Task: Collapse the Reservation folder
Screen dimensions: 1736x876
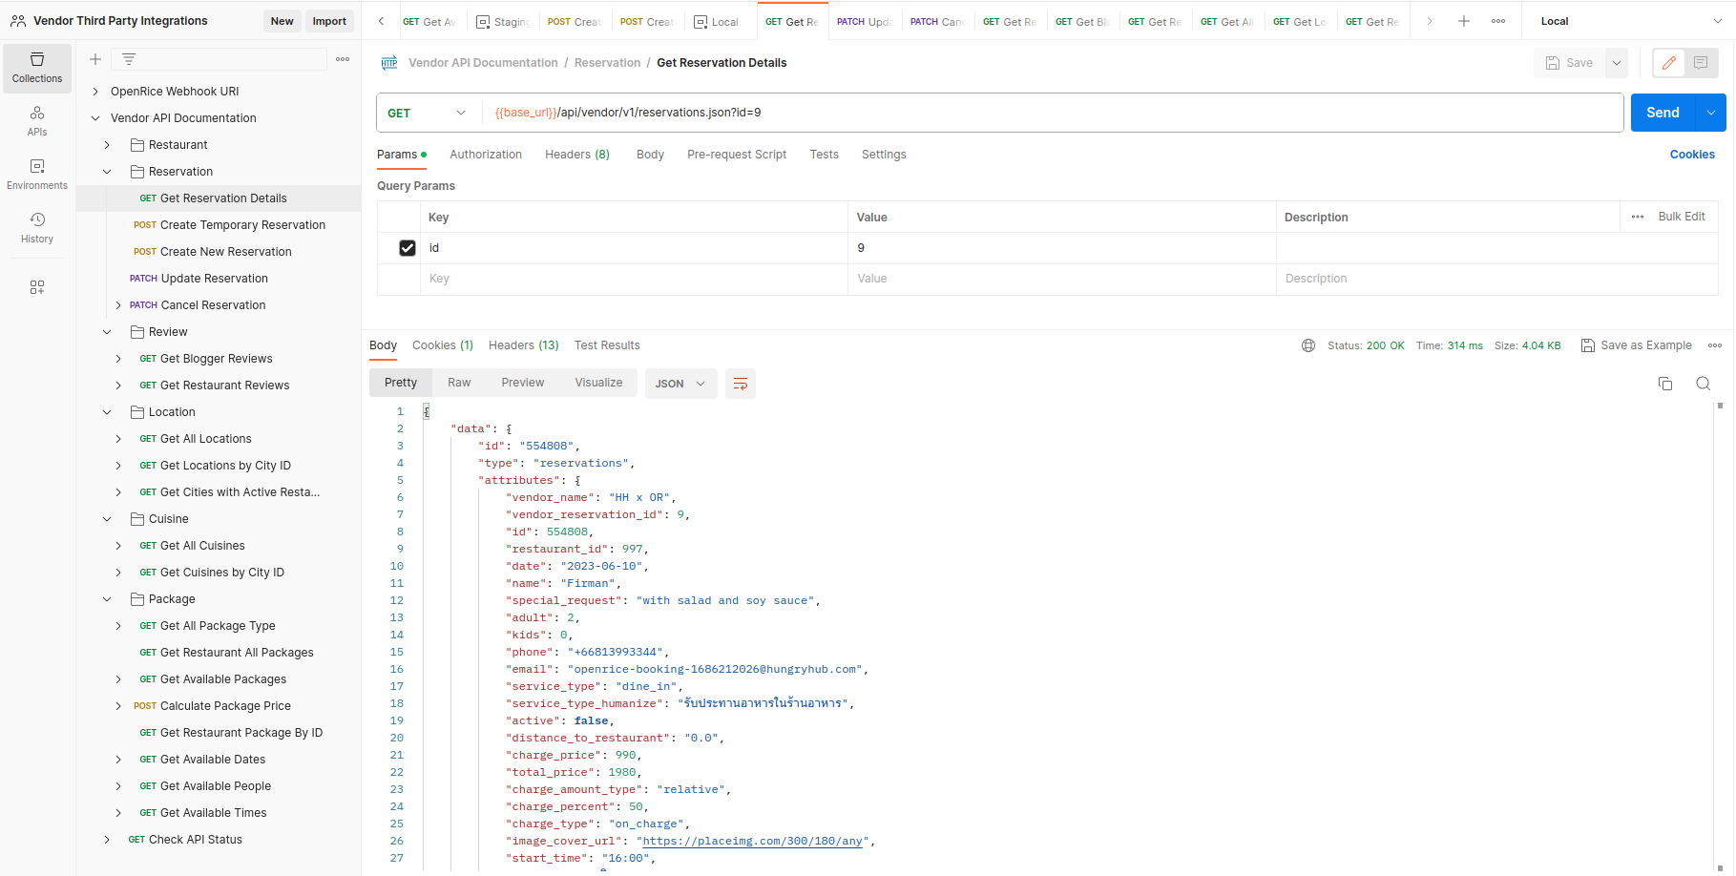Action: coord(107,172)
